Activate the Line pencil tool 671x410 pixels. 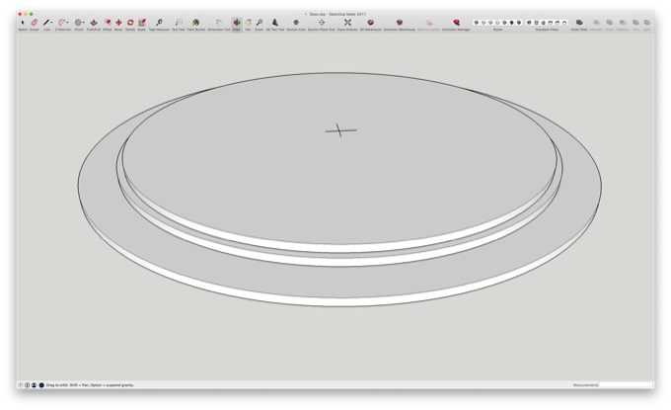(x=45, y=23)
